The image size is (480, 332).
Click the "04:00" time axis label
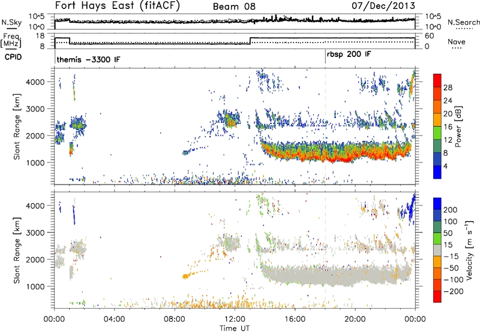(x=114, y=319)
